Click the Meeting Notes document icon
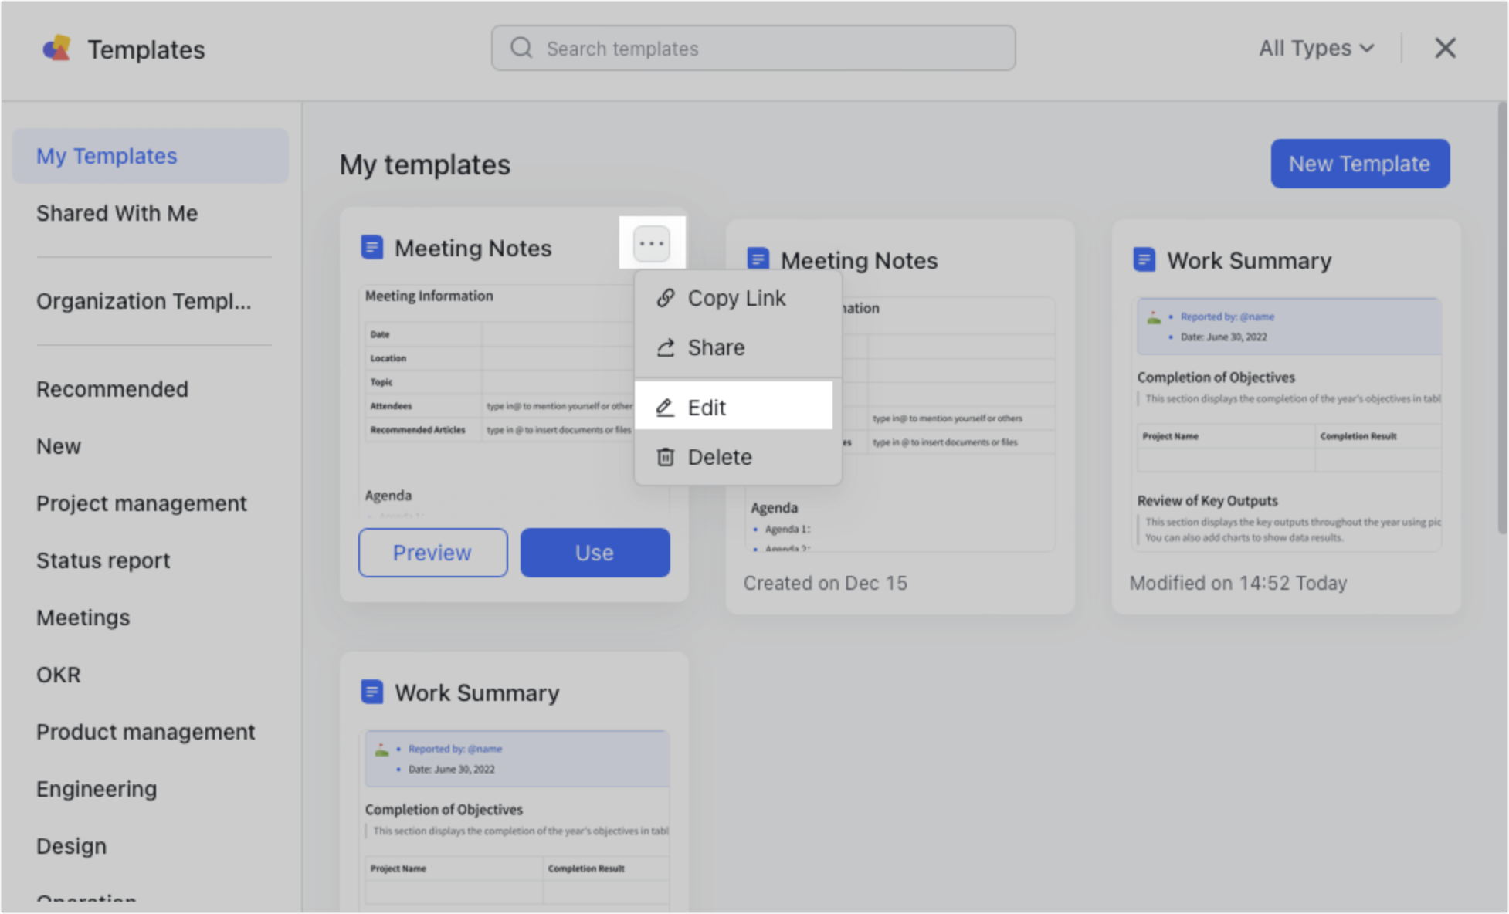 pyautogui.click(x=373, y=247)
